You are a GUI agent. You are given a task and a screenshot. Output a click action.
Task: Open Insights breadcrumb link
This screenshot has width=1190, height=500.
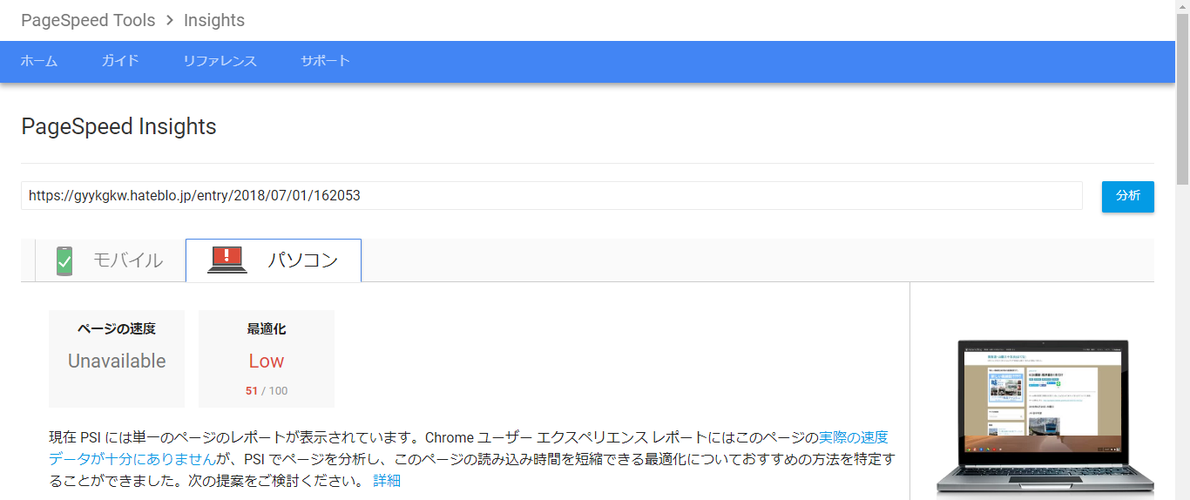(214, 20)
